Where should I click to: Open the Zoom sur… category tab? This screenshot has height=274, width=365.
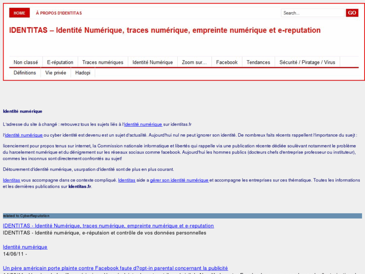click(194, 62)
